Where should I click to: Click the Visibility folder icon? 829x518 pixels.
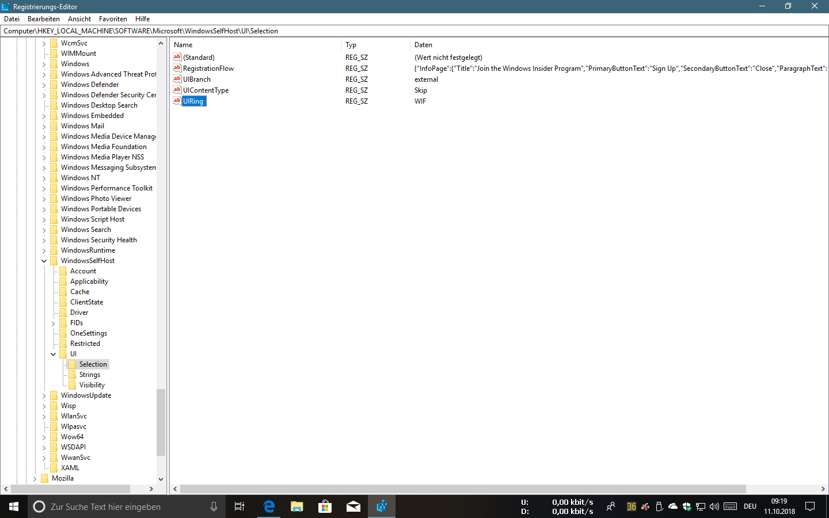click(73, 385)
